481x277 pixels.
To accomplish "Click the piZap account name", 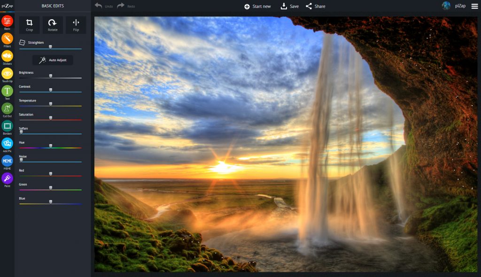I will tap(460, 6).
